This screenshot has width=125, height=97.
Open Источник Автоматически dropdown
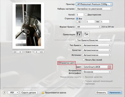[x=97, y=55]
